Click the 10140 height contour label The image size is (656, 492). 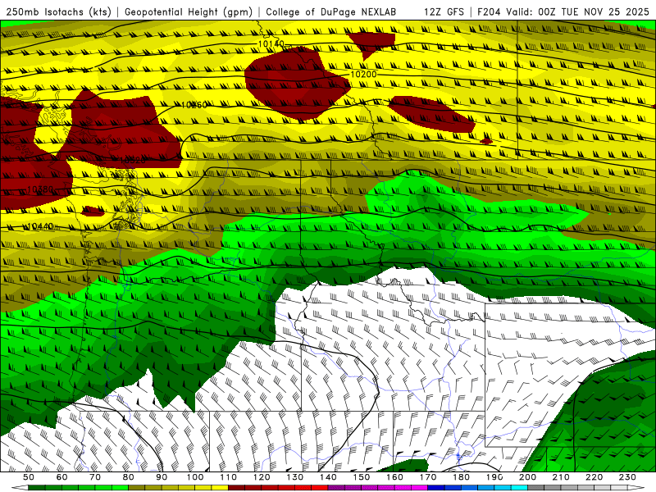click(x=271, y=43)
